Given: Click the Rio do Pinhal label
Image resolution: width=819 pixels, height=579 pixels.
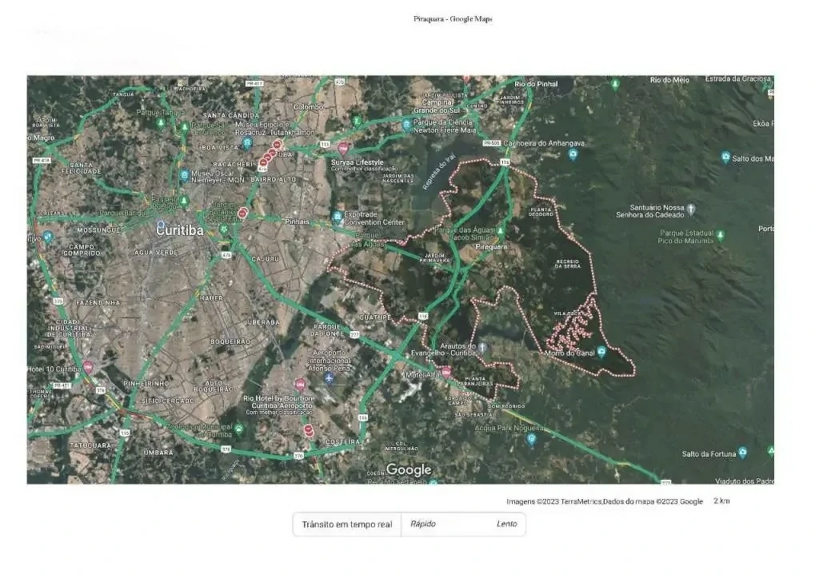Looking at the screenshot, I should [x=536, y=83].
